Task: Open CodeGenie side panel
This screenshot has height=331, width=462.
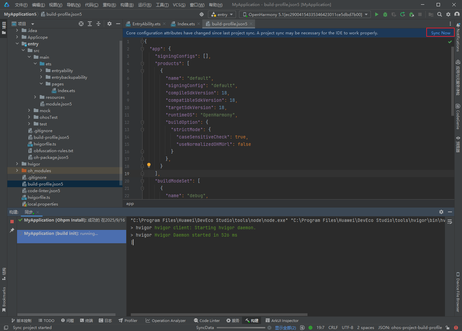Action: click(x=458, y=116)
